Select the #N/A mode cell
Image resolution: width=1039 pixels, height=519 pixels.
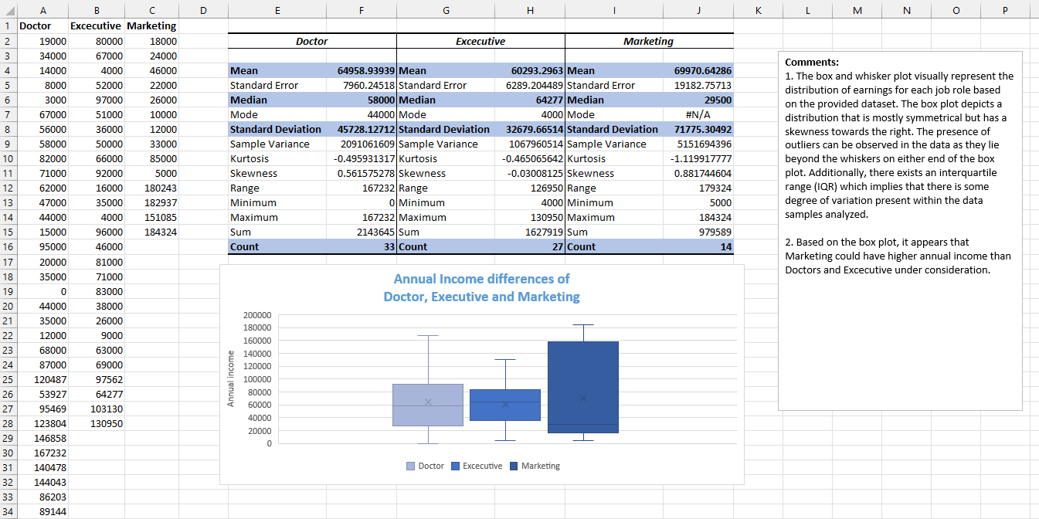point(698,114)
